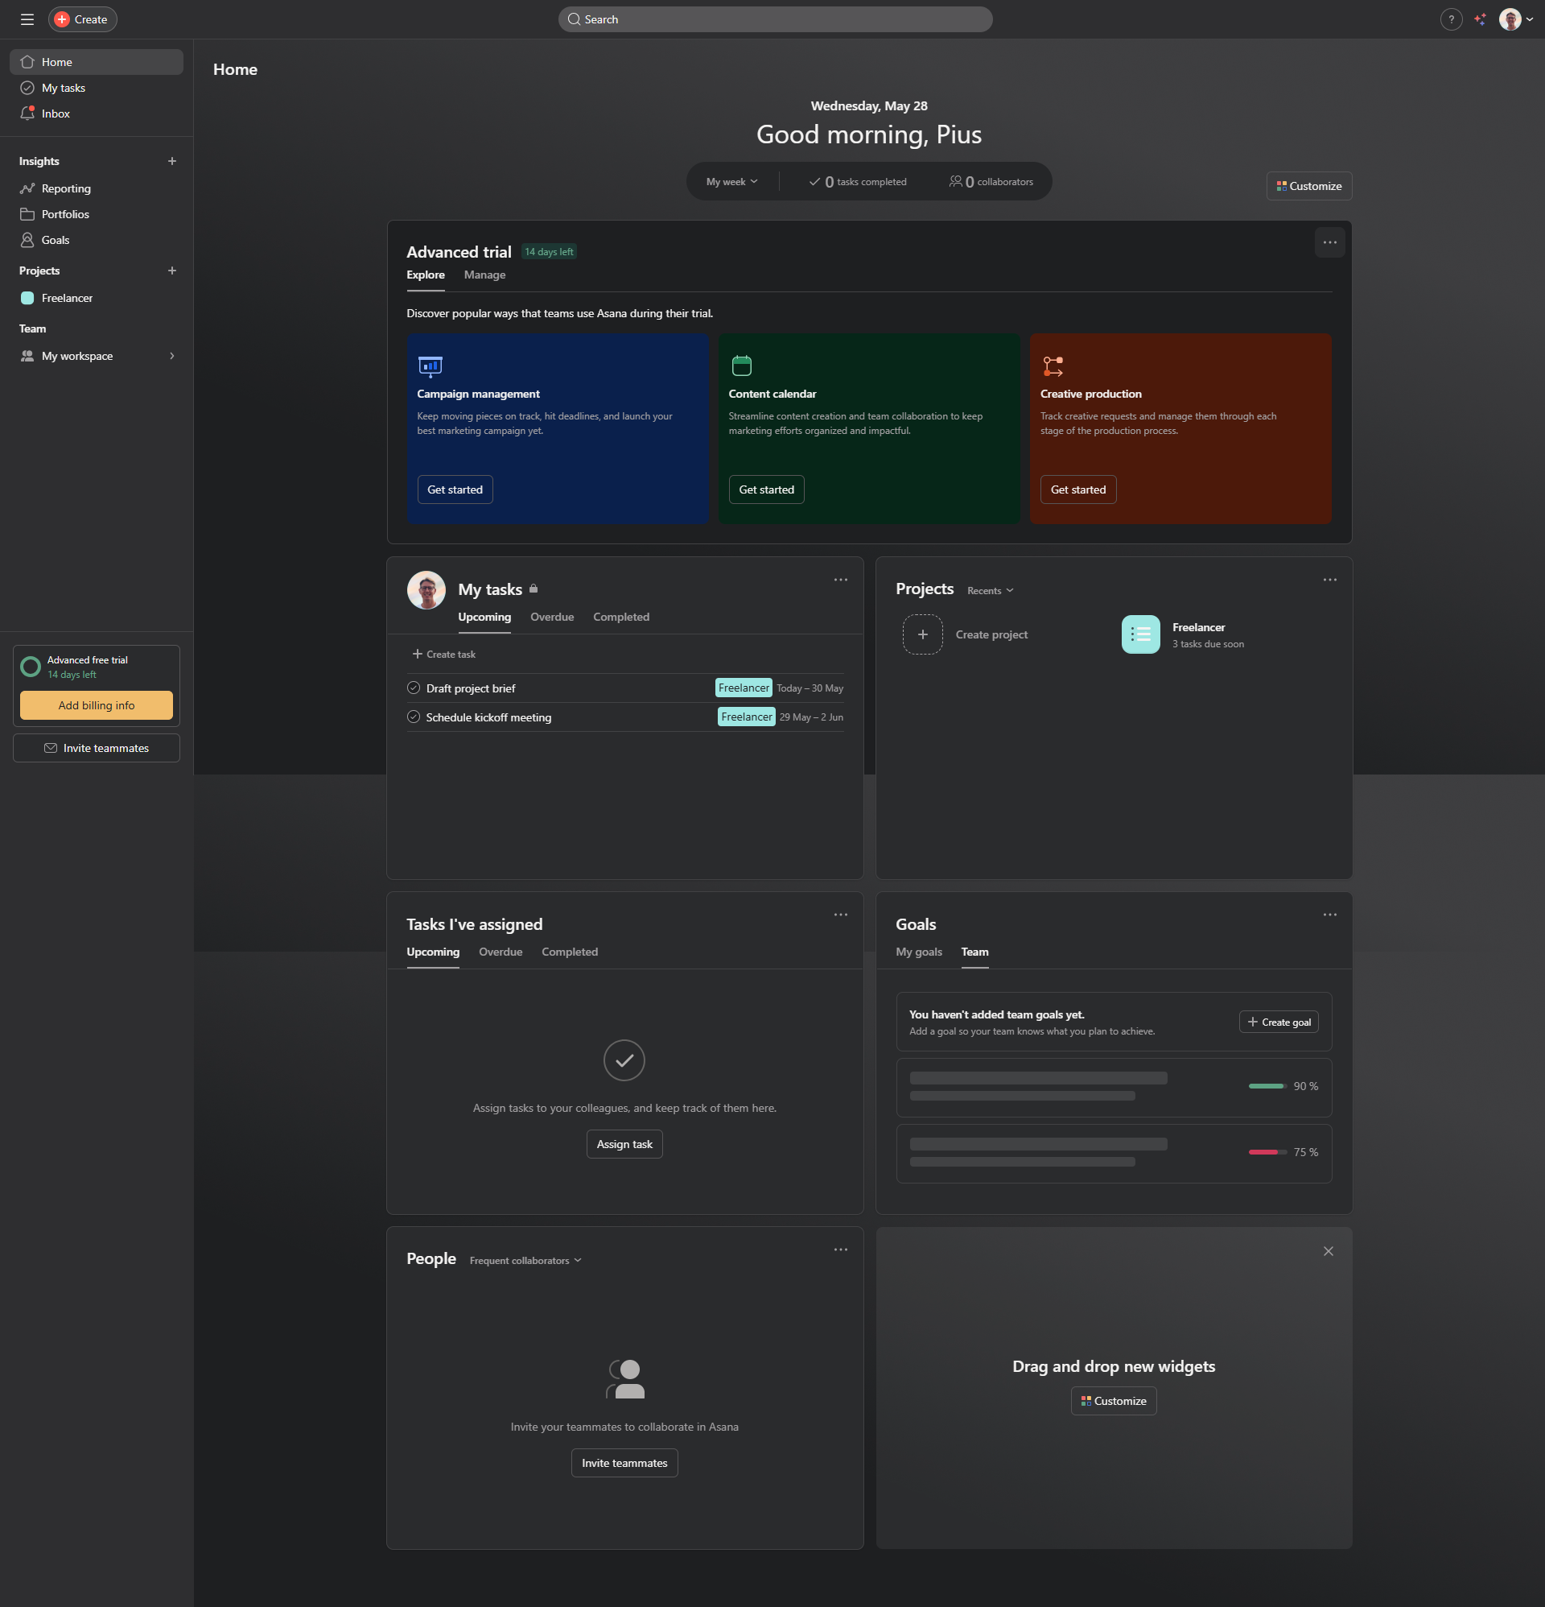Click the profile avatar in top bar
This screenshot has width=1545, height=1607.
point(1510,19)
